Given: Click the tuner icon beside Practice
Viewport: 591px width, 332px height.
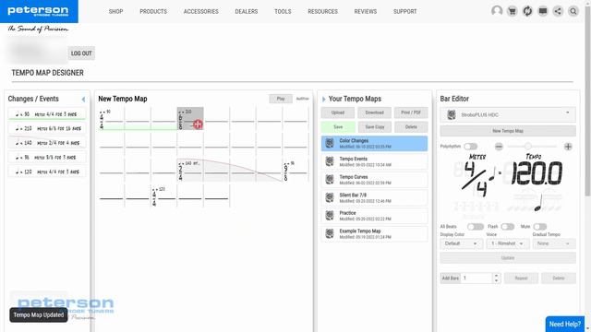Looking at the screenshot, I should click(330, 215).
